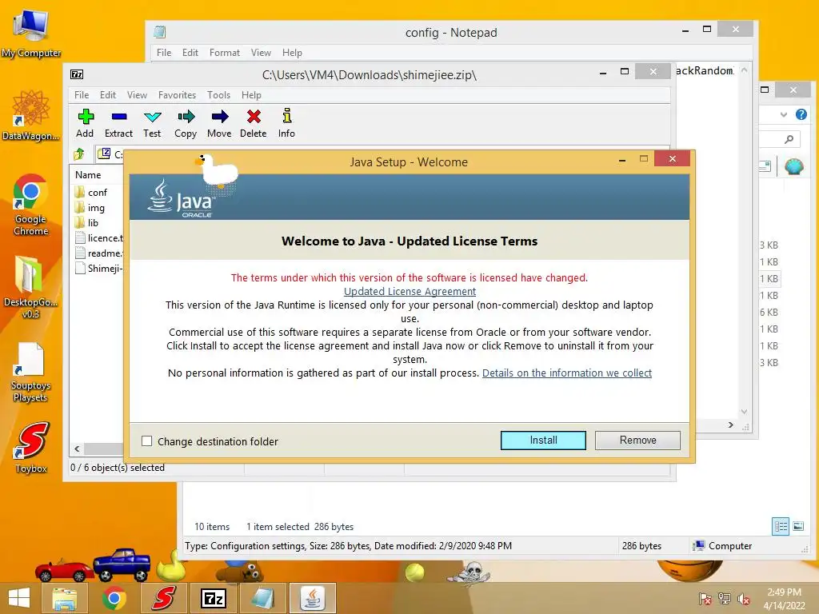The image size is (819, 614).
Task: Switch to 7-Zip taskbar icon
Action: (213, 598)
